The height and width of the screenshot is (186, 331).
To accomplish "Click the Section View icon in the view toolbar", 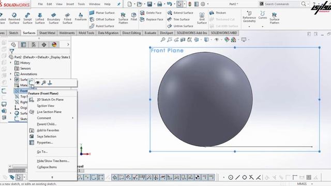I will [183, 39].
